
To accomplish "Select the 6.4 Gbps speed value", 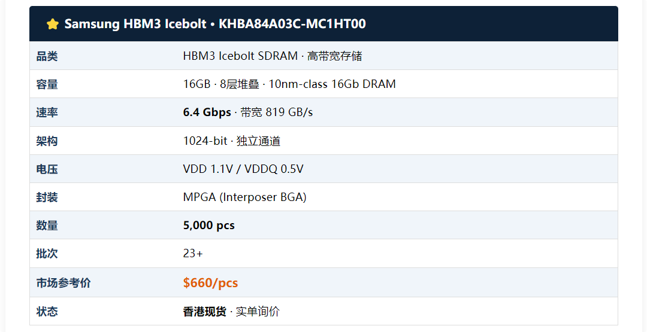I will tap(207, 112).
